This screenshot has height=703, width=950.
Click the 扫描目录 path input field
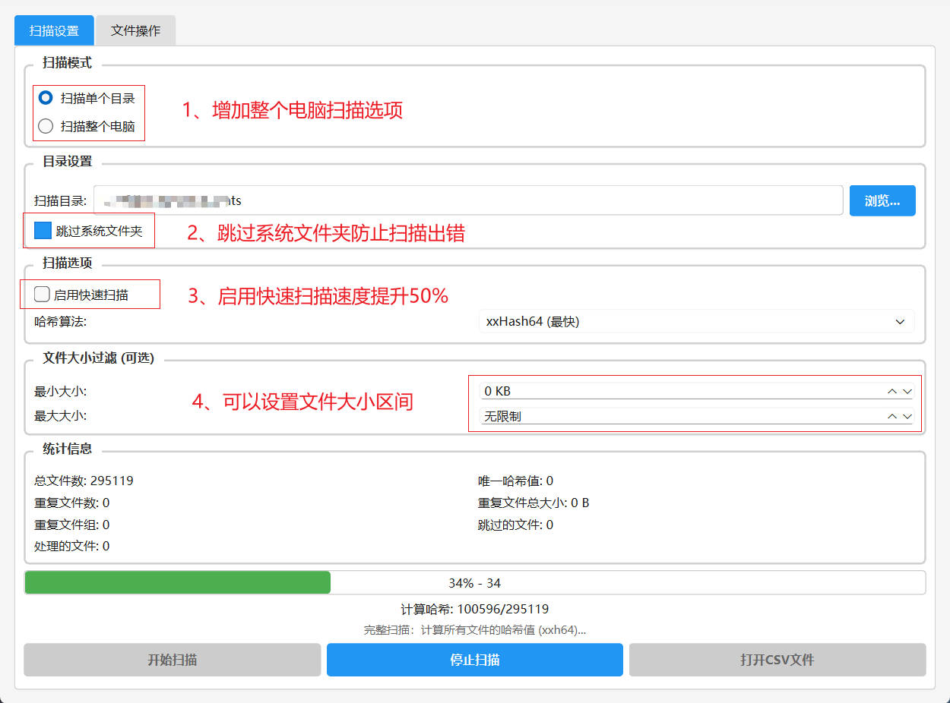(467, 200)
